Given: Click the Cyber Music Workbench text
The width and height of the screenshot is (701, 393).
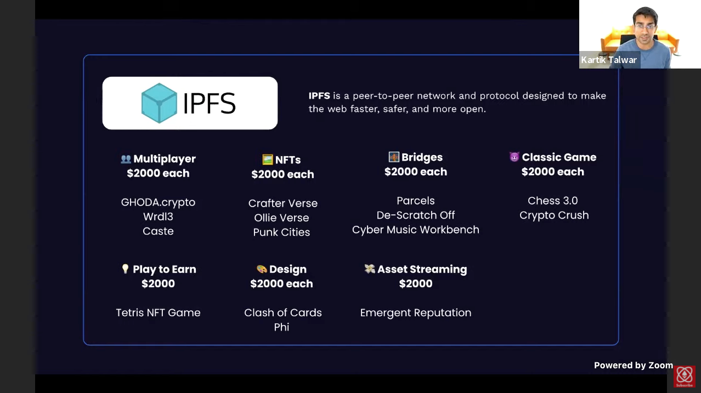Looking at the screenshot, I should 416,230.
